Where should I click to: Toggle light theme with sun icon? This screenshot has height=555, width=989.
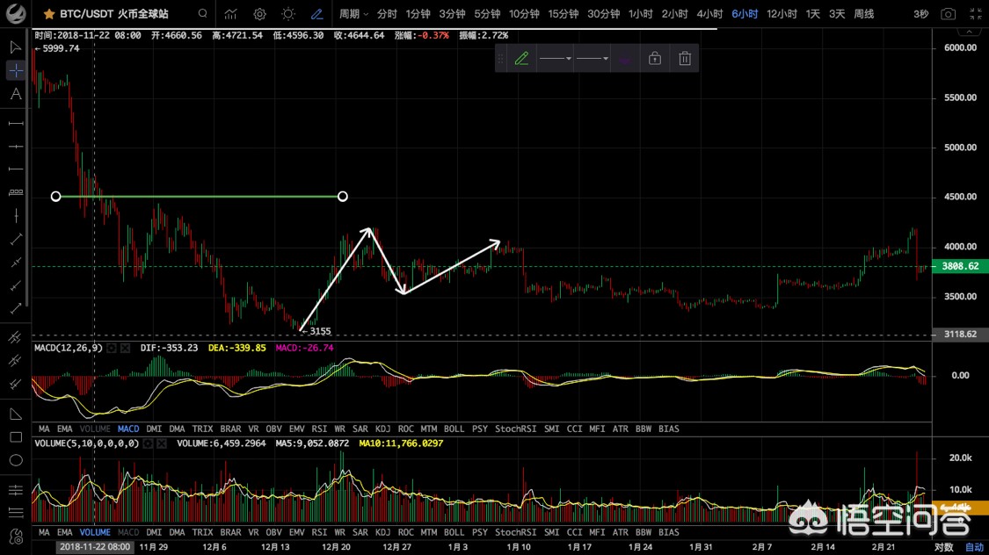click(x=288, y=14)
